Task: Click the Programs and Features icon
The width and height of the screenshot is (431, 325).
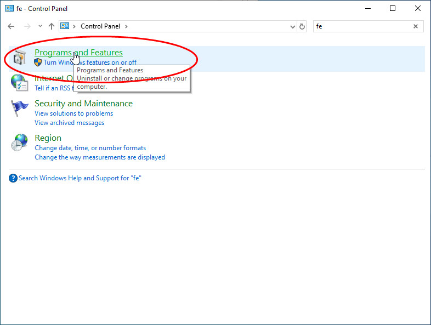Action: click(x=20, y=58)
